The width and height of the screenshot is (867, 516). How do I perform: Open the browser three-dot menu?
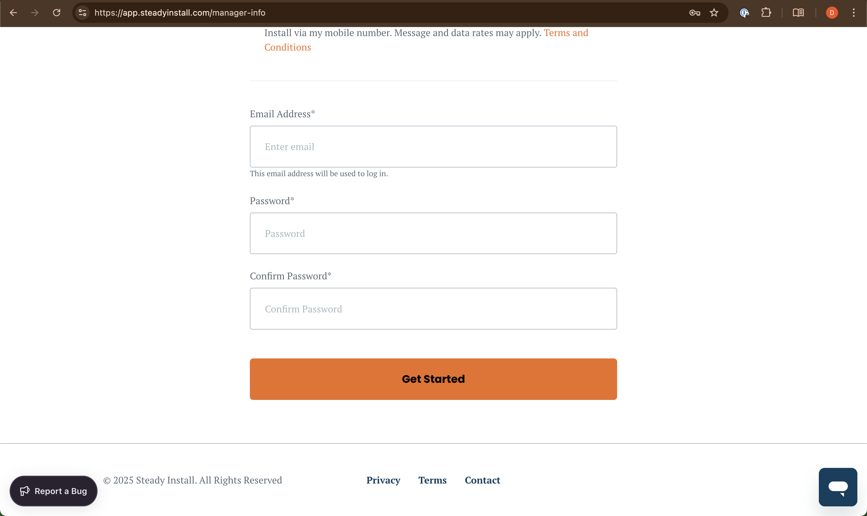853,13
